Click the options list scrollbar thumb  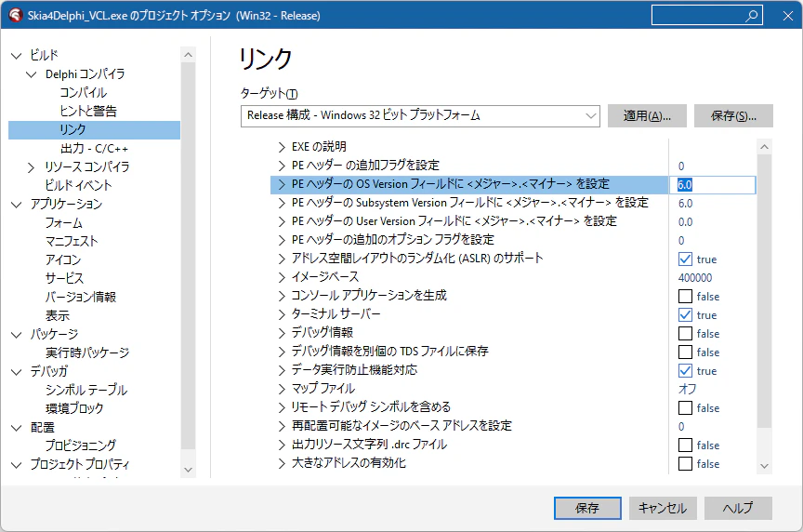point(765,291)
